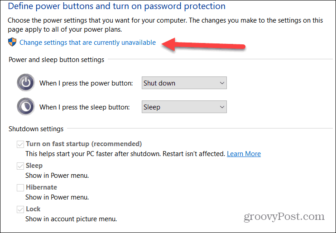Click the bold 'Hibernate' label text
This screenshot has height=233, width=336.
41,187
